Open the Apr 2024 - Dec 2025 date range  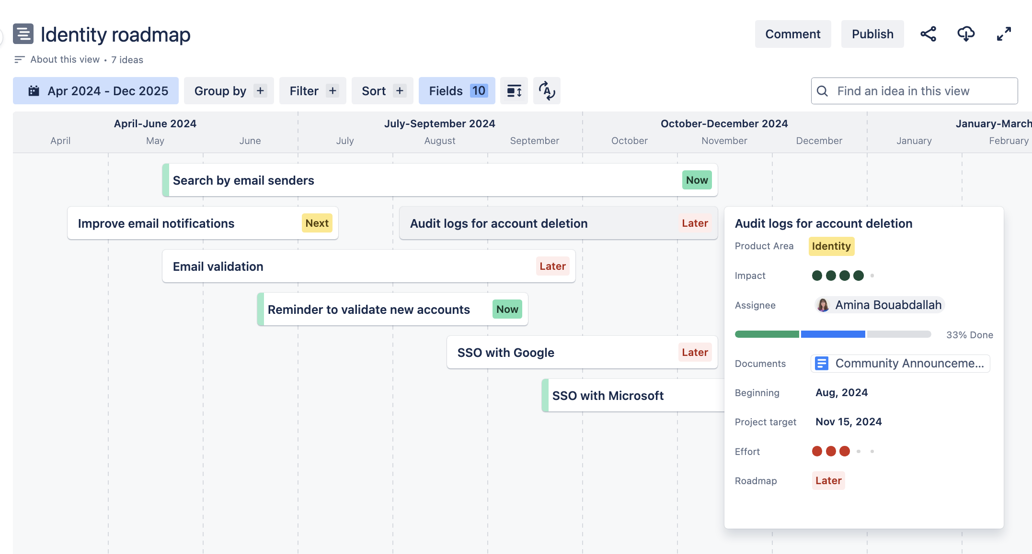click(x=96, y=91)
